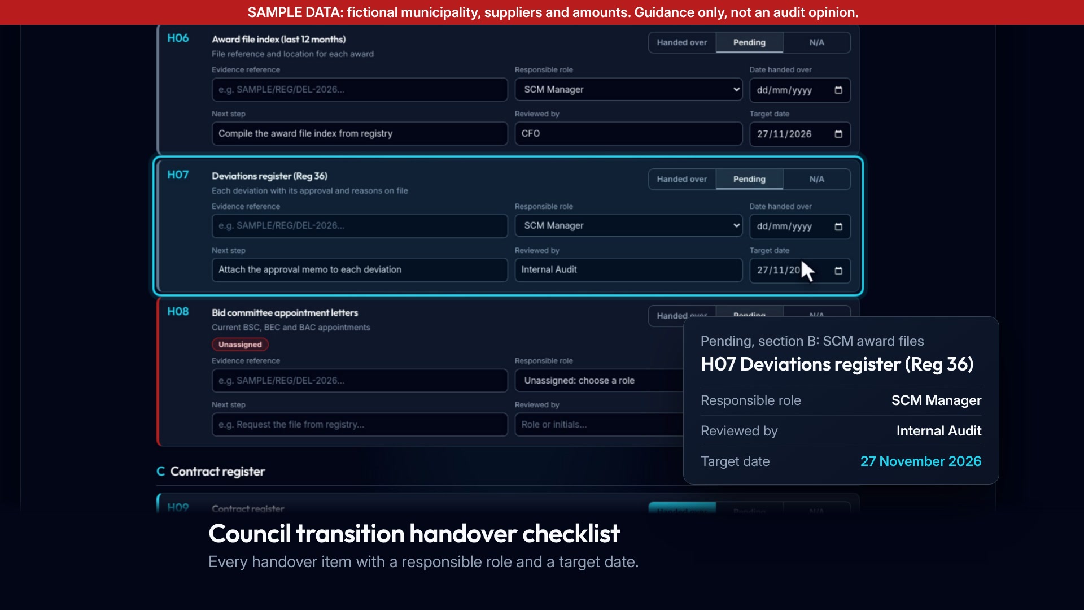Click the H08 item code label
Viewport: 1084px width, 610px height.
(178, 312)
